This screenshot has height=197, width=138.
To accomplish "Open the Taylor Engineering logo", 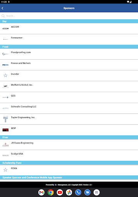I will (x=5, y=119).
